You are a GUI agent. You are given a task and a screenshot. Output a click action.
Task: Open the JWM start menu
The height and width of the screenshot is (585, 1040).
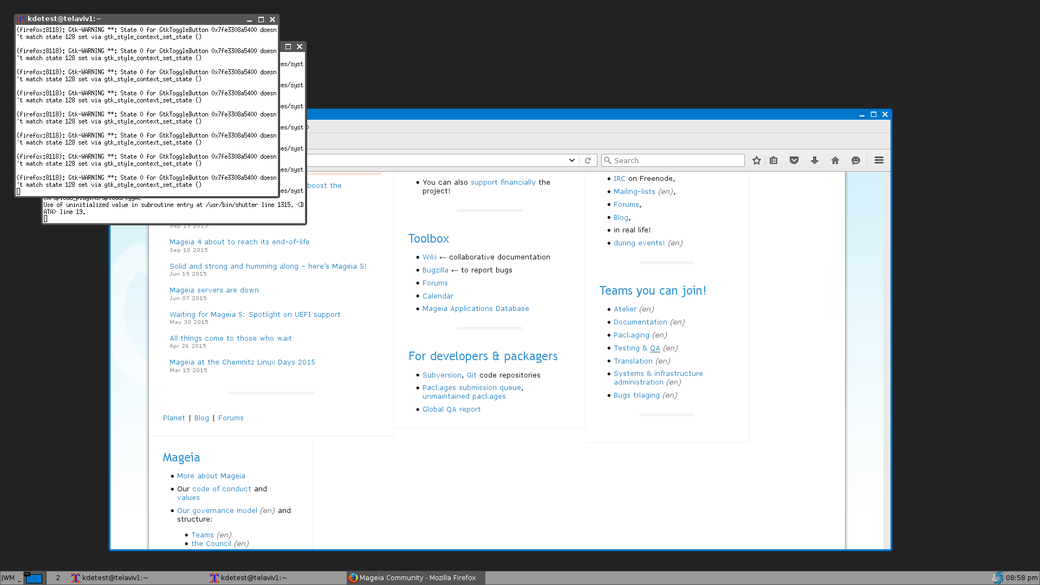click(x=8, y=578)
